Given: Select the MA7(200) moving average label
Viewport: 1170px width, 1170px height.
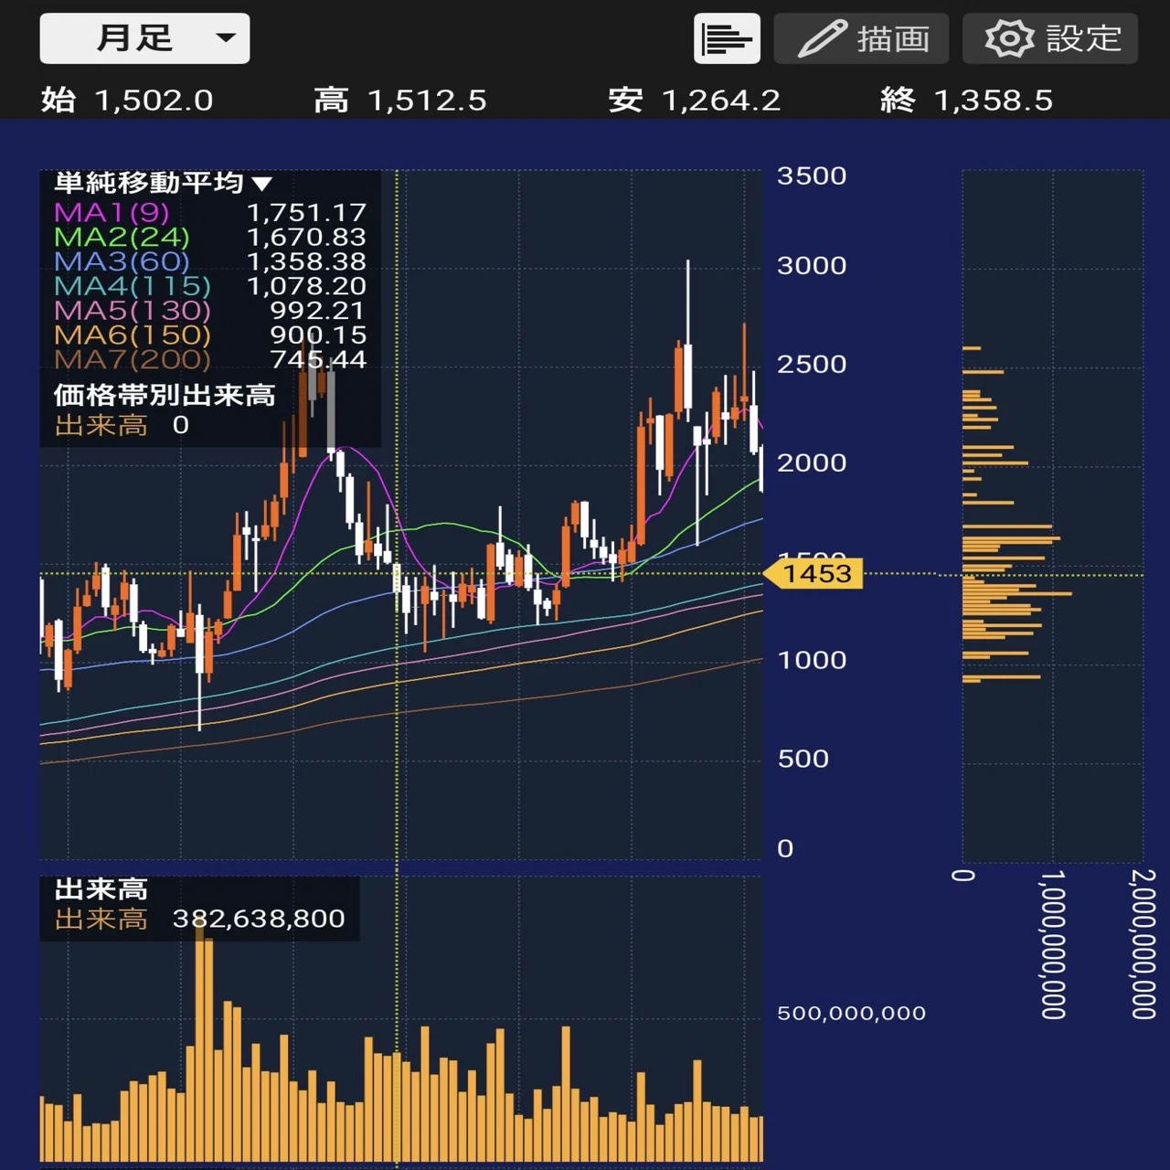Looking at the screenshot, I should point(133,359).
